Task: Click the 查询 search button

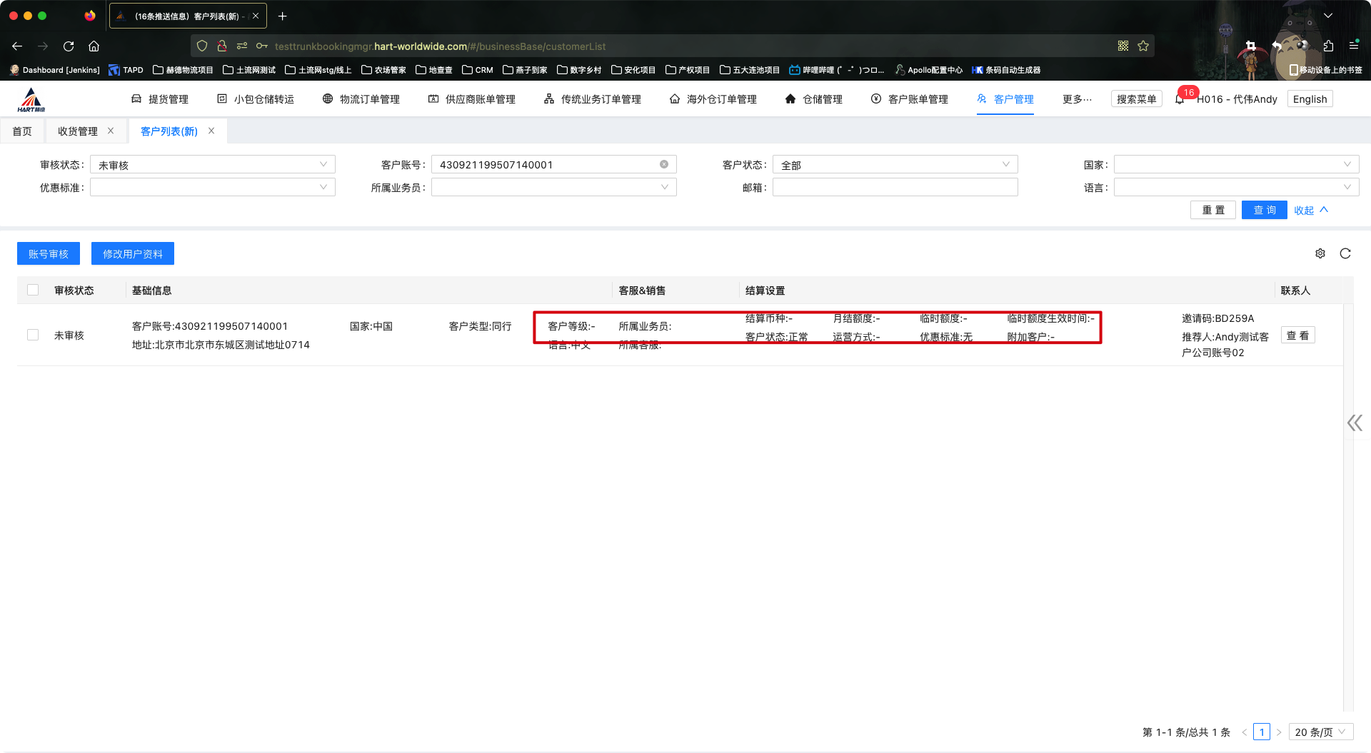Action: point(1264,210)
